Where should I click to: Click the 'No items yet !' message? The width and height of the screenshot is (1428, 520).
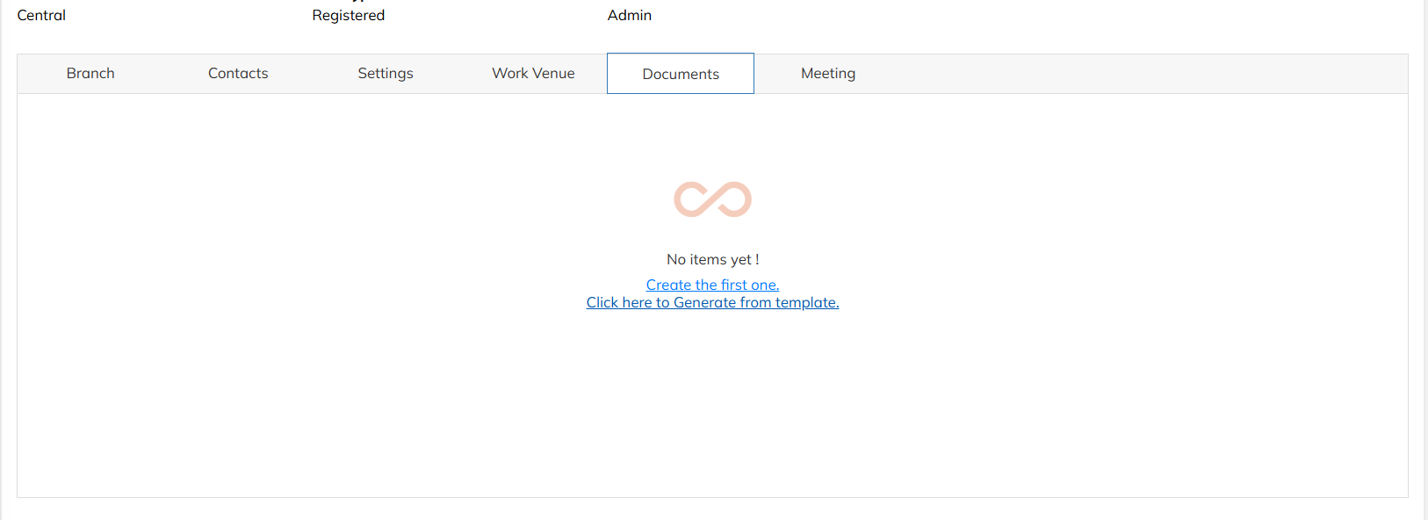point(712,260)
